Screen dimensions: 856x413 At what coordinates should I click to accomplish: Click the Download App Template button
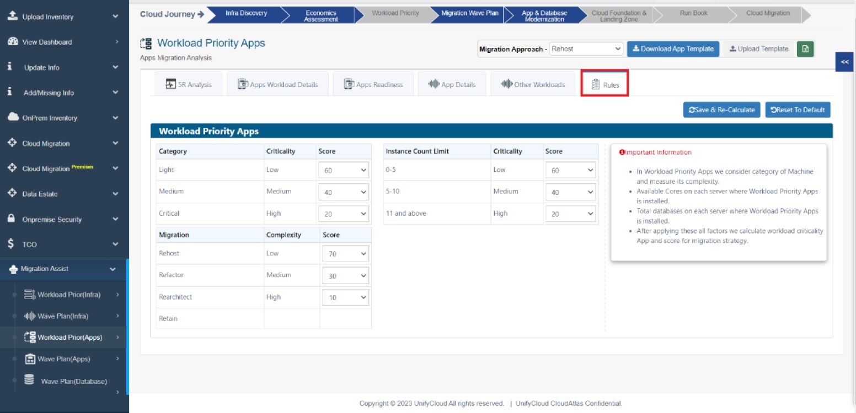(673, 49)
